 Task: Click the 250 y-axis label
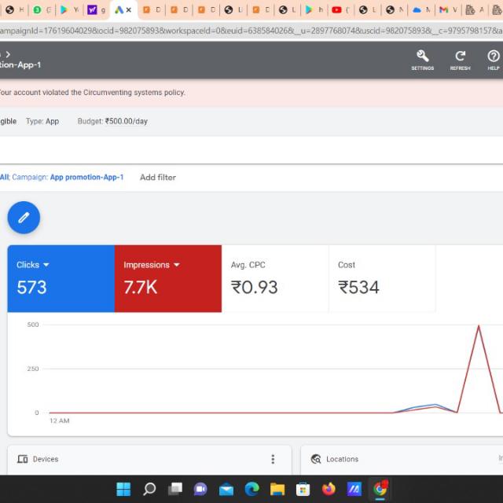click(x=33, y=369)
